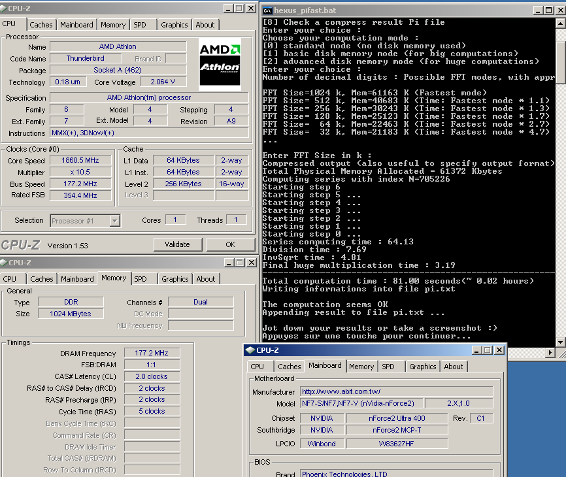Click the Validate button
Screen dimensions: 566x477
tap(177, 244)
